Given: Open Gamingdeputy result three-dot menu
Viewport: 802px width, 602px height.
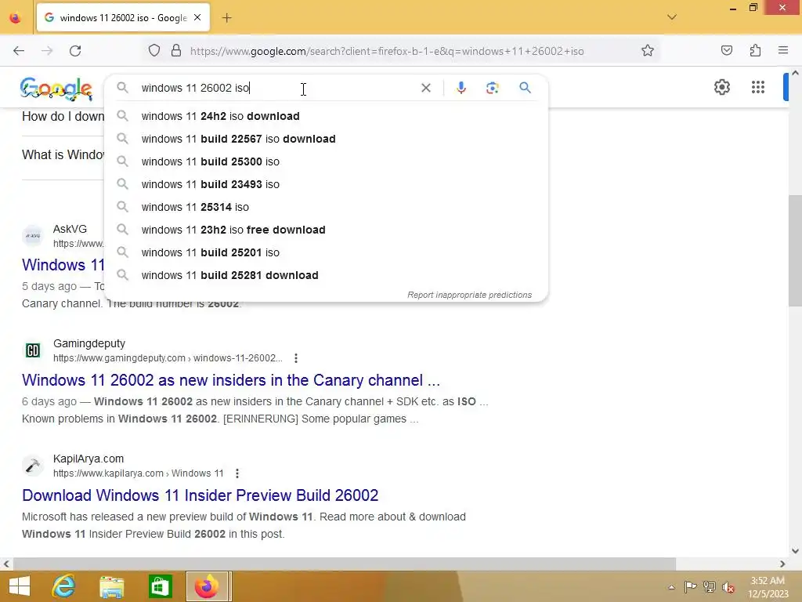Looking at the screenshot, I should 295,358.
